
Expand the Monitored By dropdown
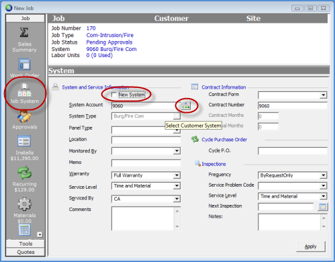point(177,150)
